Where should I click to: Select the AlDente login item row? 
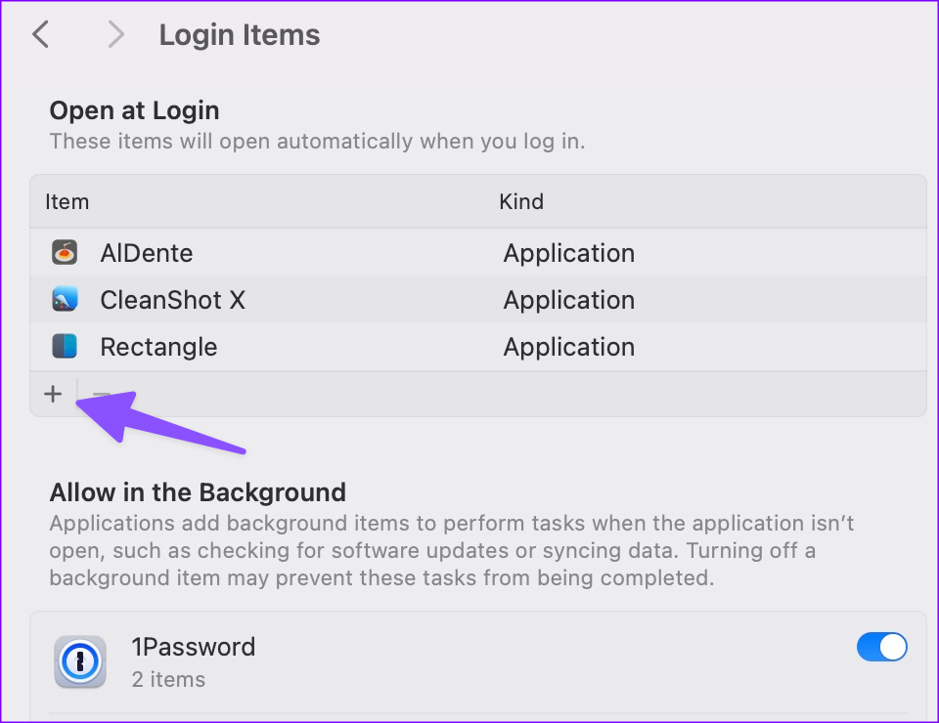(293, 252)
